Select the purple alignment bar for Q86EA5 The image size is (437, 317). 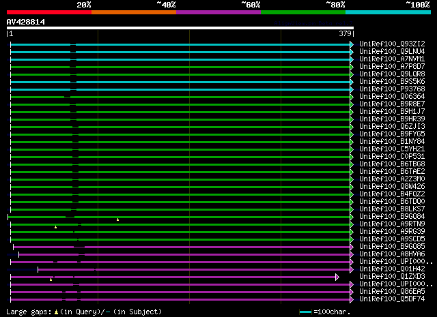[180, 292]
